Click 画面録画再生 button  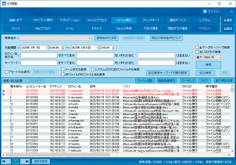(x=167, y=81)
